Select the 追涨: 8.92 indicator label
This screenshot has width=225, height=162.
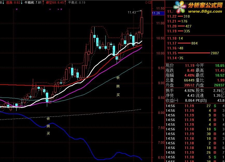13,3
